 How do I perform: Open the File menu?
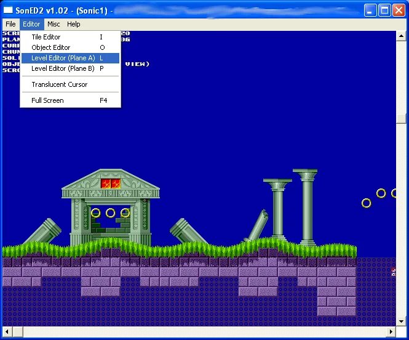coord(10,24)
